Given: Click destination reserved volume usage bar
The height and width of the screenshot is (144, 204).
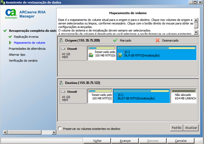Looking at the screenshot, I should [x=100, y=91].
